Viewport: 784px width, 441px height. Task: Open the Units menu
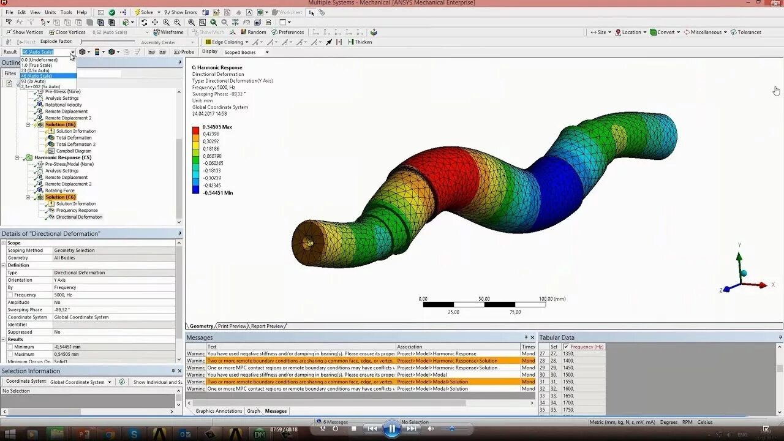50,12
